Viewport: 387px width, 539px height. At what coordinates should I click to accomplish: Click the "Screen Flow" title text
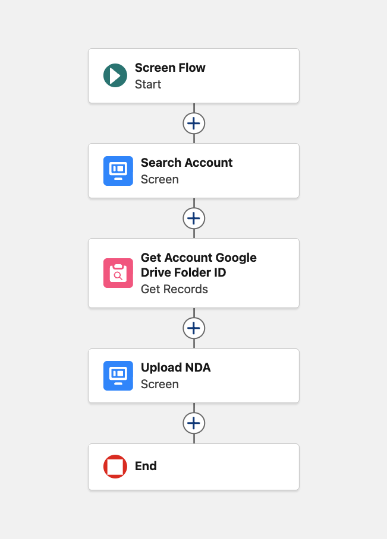[170, 67]
